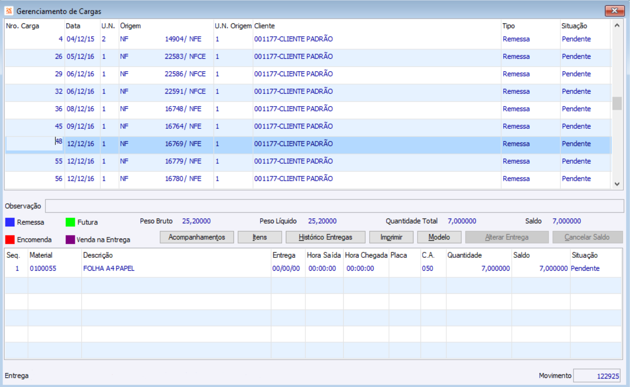Click the Placa column header

399,255
